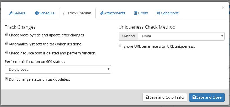Click Save and Close button

click(207, 97)
